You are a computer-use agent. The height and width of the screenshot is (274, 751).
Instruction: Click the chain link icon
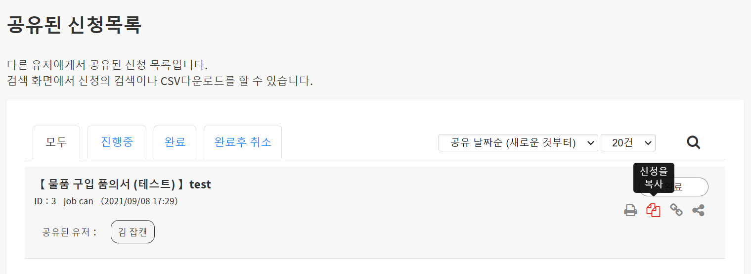(676, 210)
